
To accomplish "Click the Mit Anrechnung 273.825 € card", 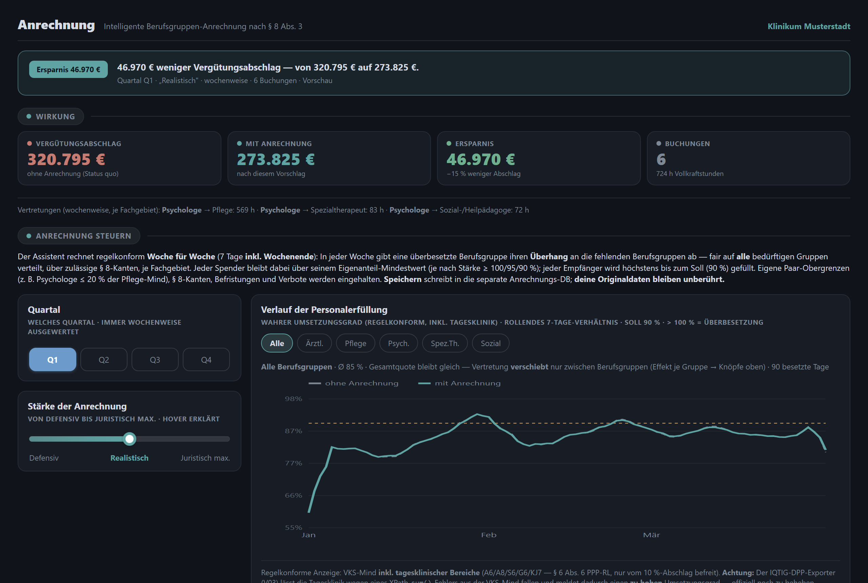I will click(x=329, y=158).
